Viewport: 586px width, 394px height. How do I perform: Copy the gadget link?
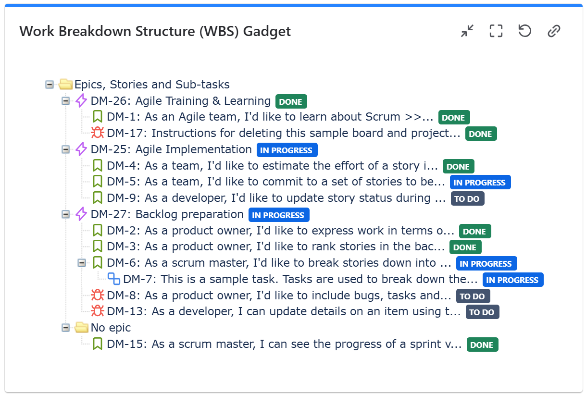tap(554, 31)
